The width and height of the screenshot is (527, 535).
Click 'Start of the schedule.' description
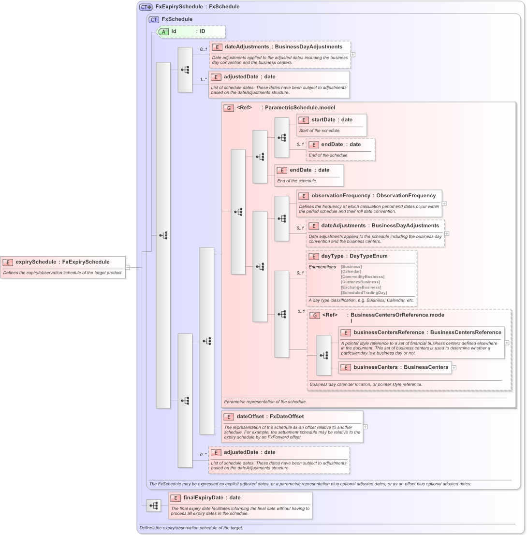click(320, 130)
